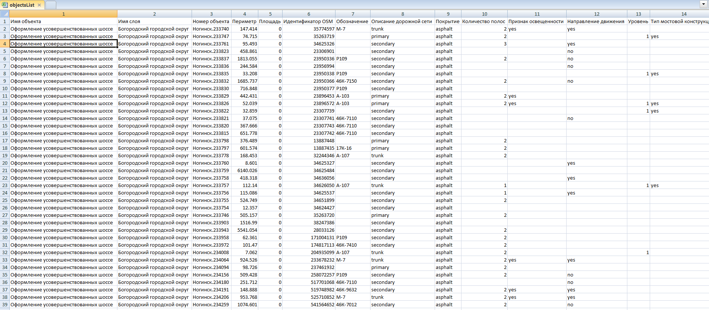This screenshot has width=709, height=310.
Task: Select the OSM identifier 171004131
Action: tap(309, 237)
